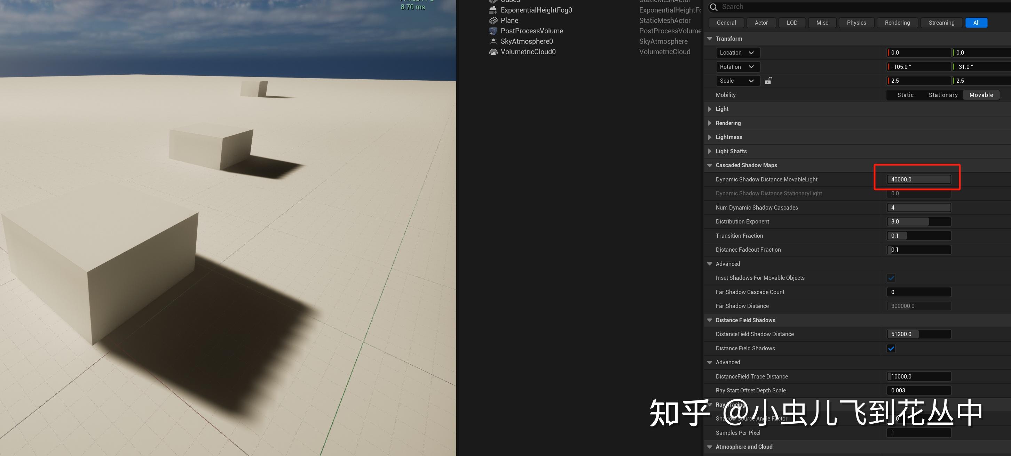Open the Location type dropdown
This screenshot has width=1011, height=456.
737,52
